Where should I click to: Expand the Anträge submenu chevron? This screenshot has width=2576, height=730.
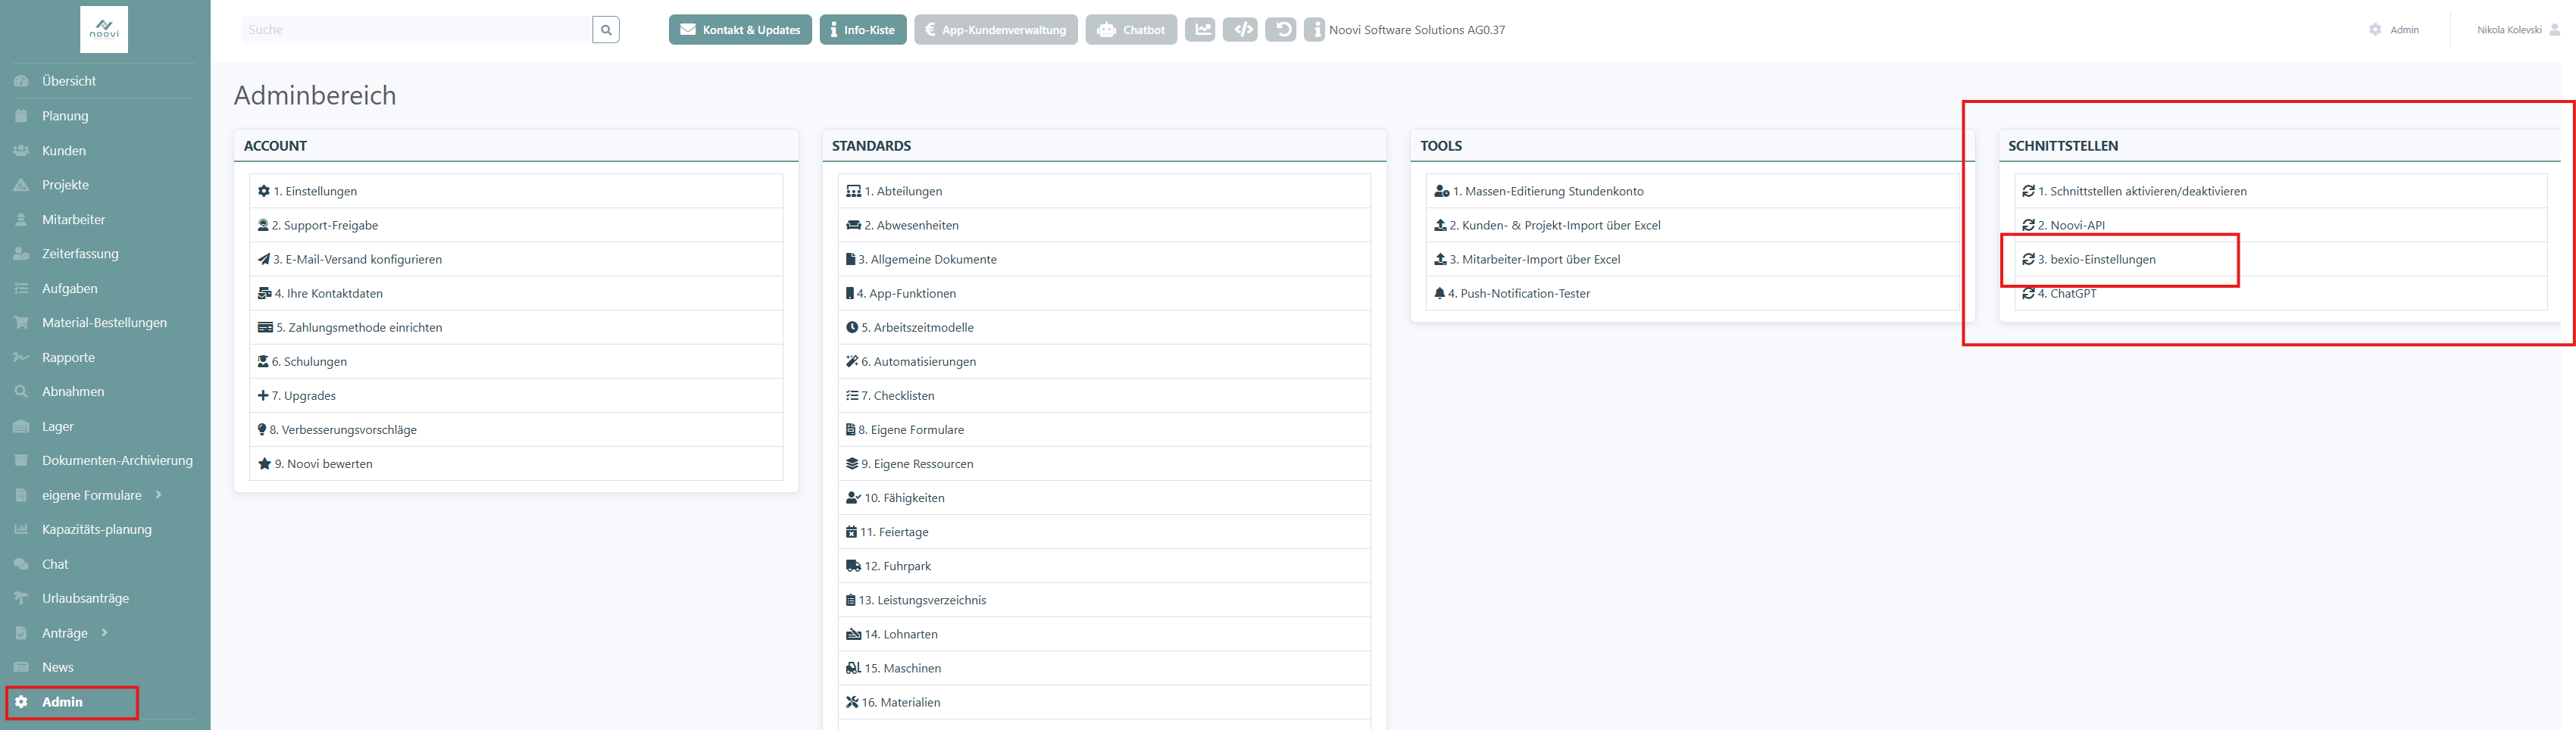click(x=104, y=633)
